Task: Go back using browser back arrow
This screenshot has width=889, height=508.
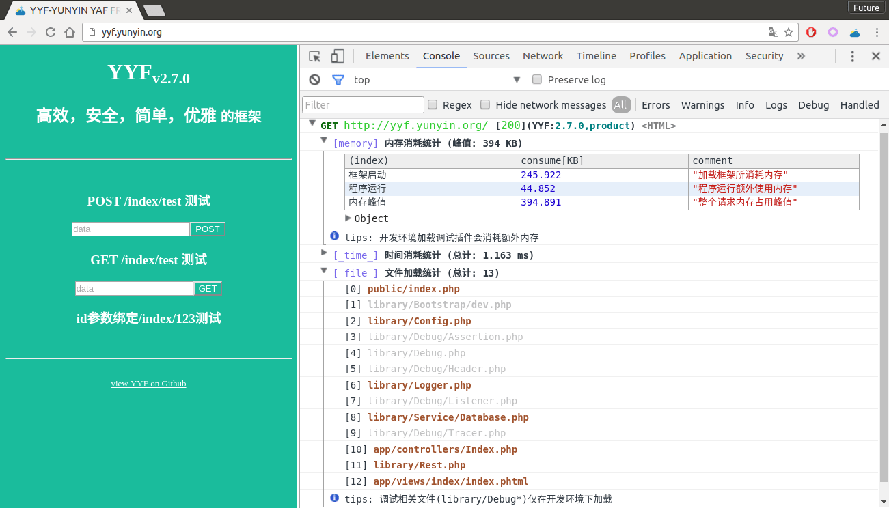Action: click(x=12, y=32)
